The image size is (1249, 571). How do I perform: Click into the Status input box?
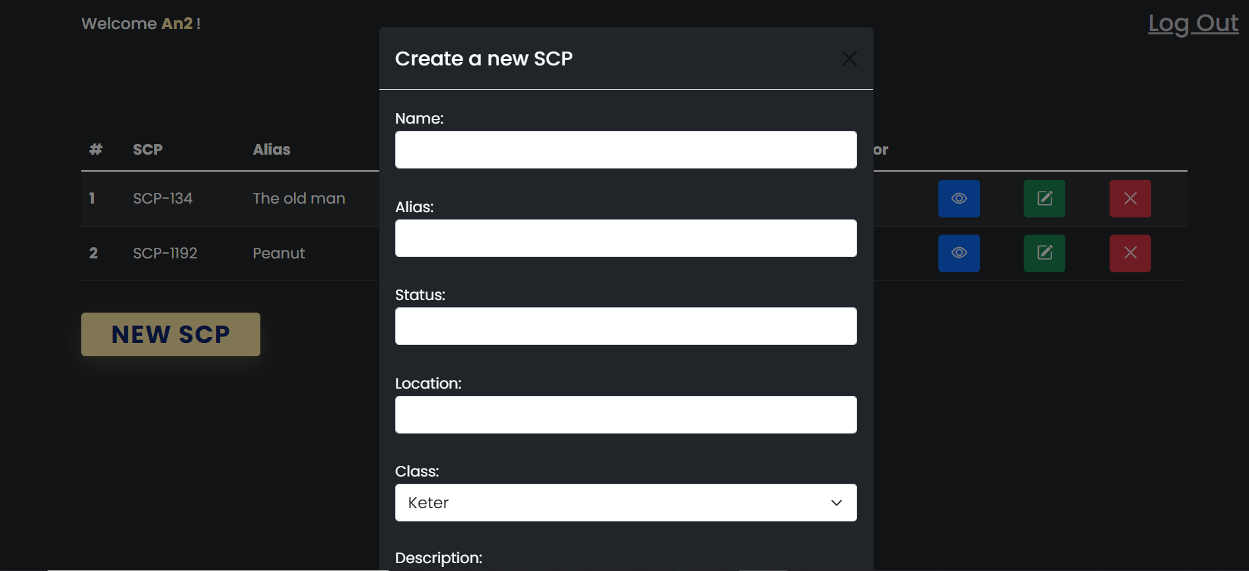[x=626, y=326]
